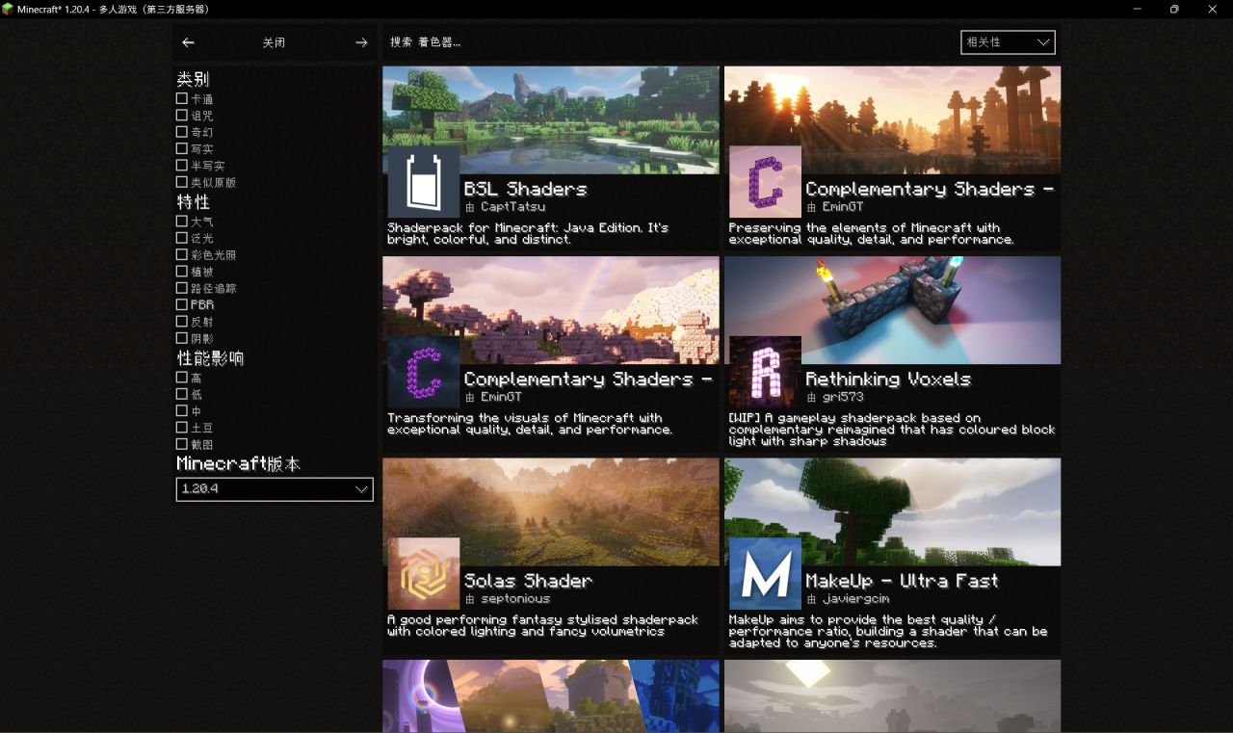This screenshot has height=733, width=1233.
Task: Click the 'Shaderpack for Minecraft: Java Edition' description
Action: (528, 234)
